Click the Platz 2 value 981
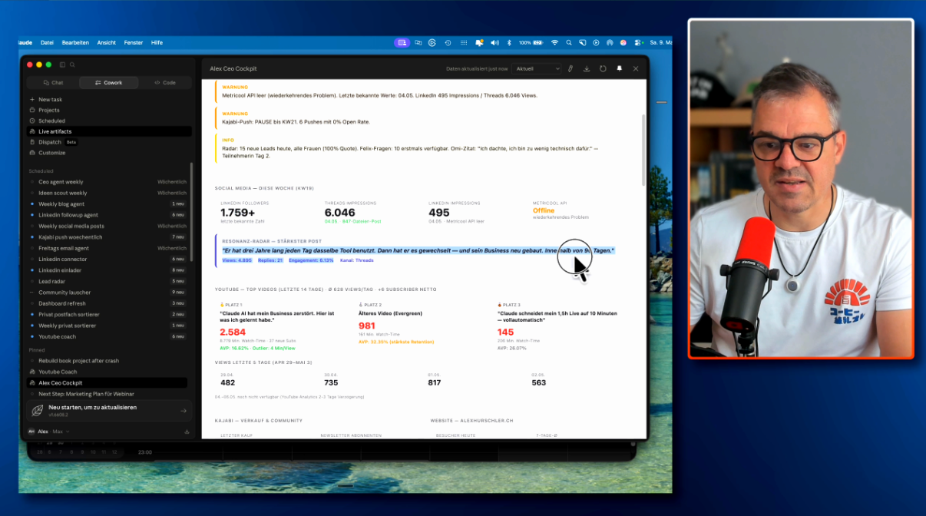The width and height of the screenshot is (926, 516). click(x=367, y=326)
